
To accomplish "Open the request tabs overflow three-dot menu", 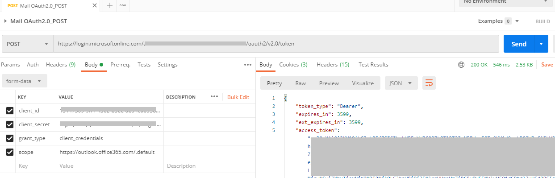I will [x=248, y=65].
